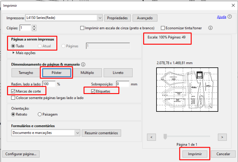
Task: Open Propriedades of the printer
Action: (117, 18)
